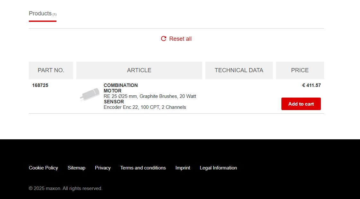Open the Cookie Policy footer link
The width and height of the screenshot is (360, 199).
pos(43,168)
